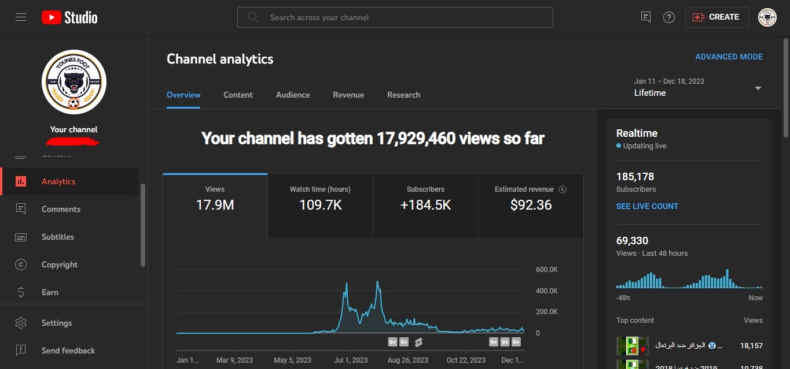790x369 pixels.
Task: Open the feedback messages icon in the top bar
Action: click(x=646, y=17)
